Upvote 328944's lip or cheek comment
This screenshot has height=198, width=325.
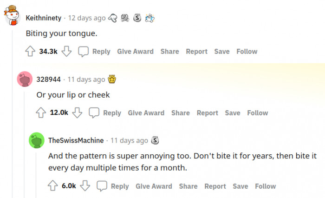pyautogui.click(x=41, y=113)
